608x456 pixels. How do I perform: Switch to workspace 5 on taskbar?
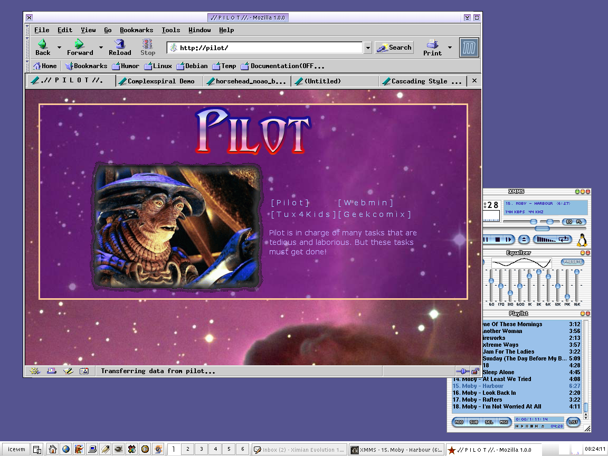[x=229, y=449]
